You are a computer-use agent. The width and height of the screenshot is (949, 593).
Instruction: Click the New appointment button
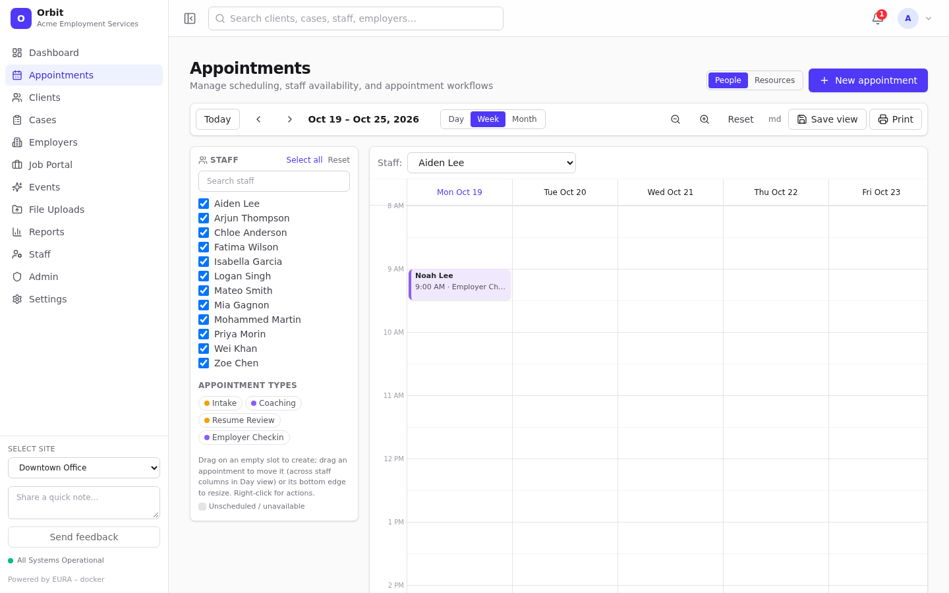(x=868, y=80)
